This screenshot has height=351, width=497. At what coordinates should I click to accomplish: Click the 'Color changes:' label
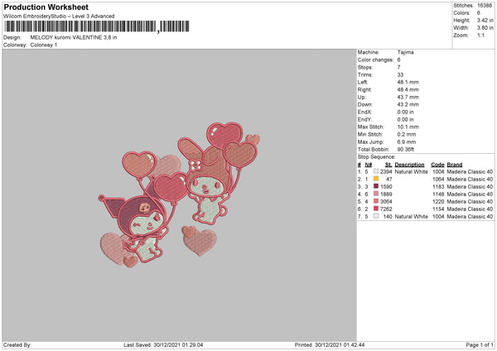[375, 60]
